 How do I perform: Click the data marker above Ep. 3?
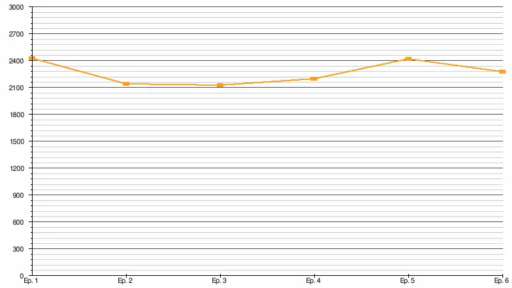pyautogui.click(x=220, y=85)
